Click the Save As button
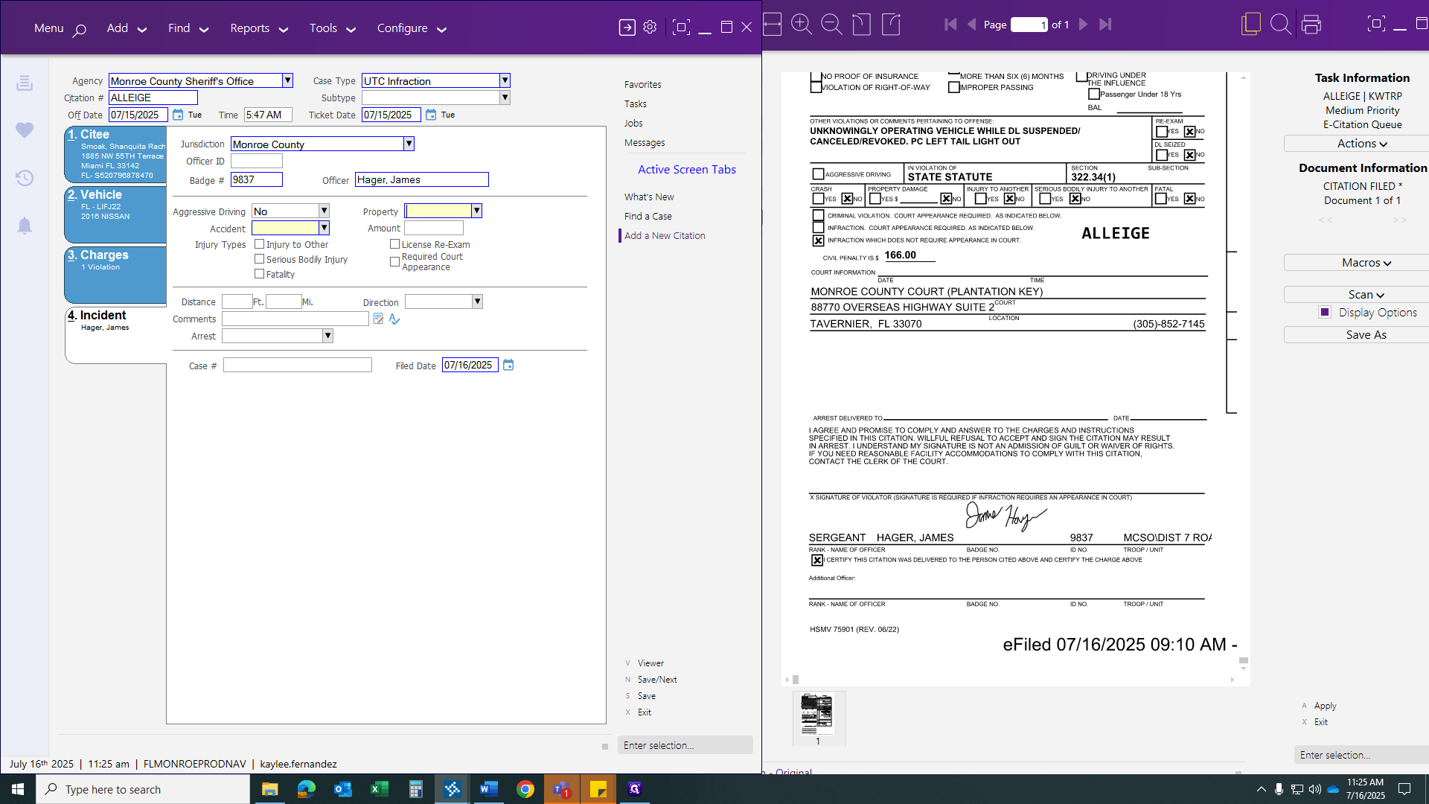The image size is (1429, 804). (1365, 335)
